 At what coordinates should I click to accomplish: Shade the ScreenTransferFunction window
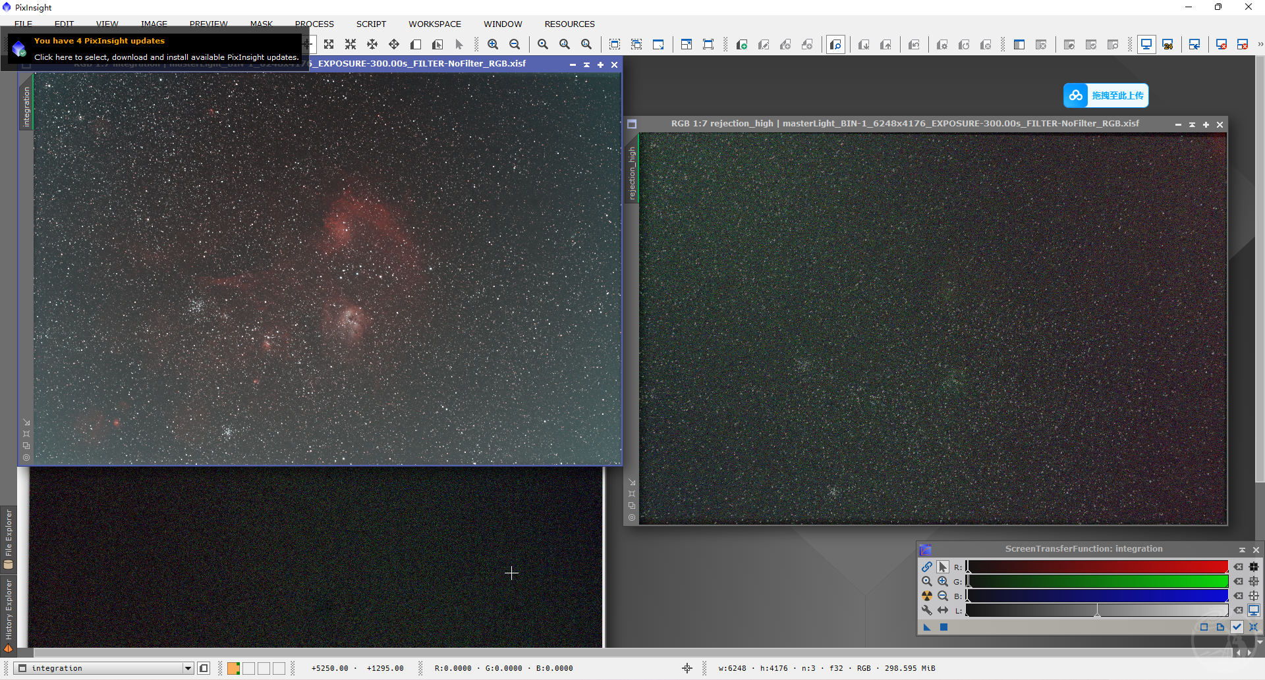click(1242, 550)
